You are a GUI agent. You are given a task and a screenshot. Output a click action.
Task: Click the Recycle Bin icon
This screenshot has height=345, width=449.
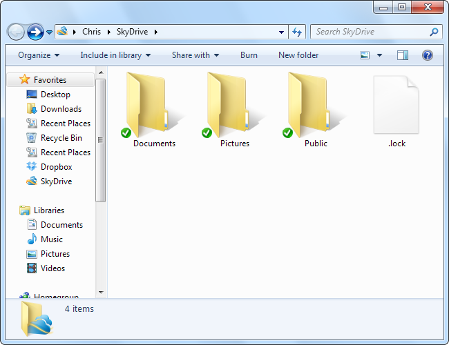(x=32, y=137)
